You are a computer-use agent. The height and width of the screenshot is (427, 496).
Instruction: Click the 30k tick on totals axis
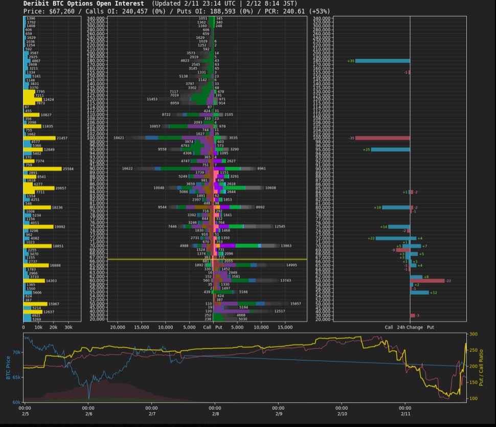coord(69,327)
